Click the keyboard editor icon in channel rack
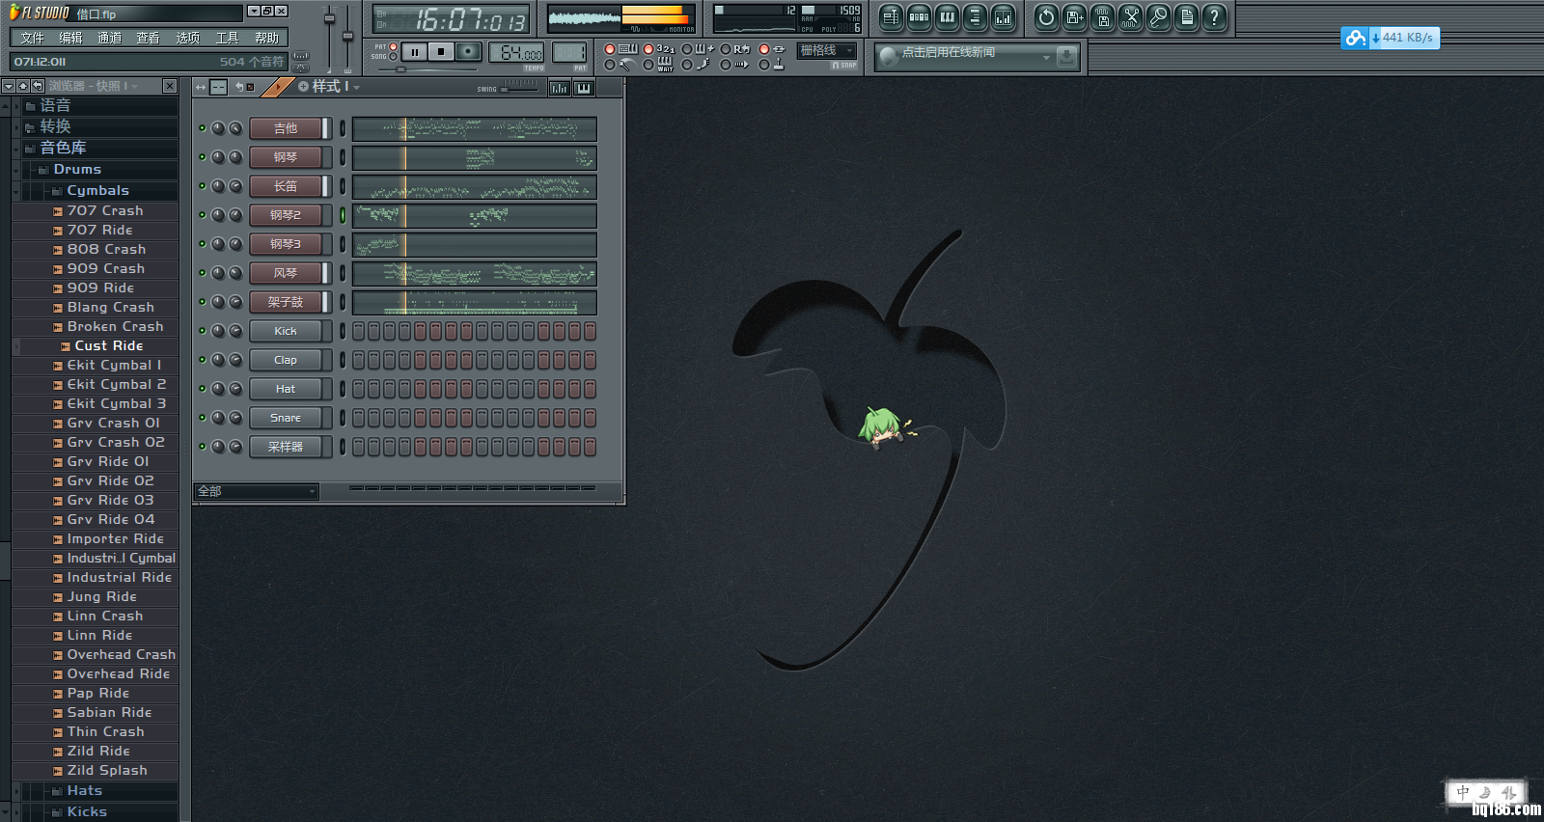Viewport: 1544px width, 822px height. (x=583, y=88)
